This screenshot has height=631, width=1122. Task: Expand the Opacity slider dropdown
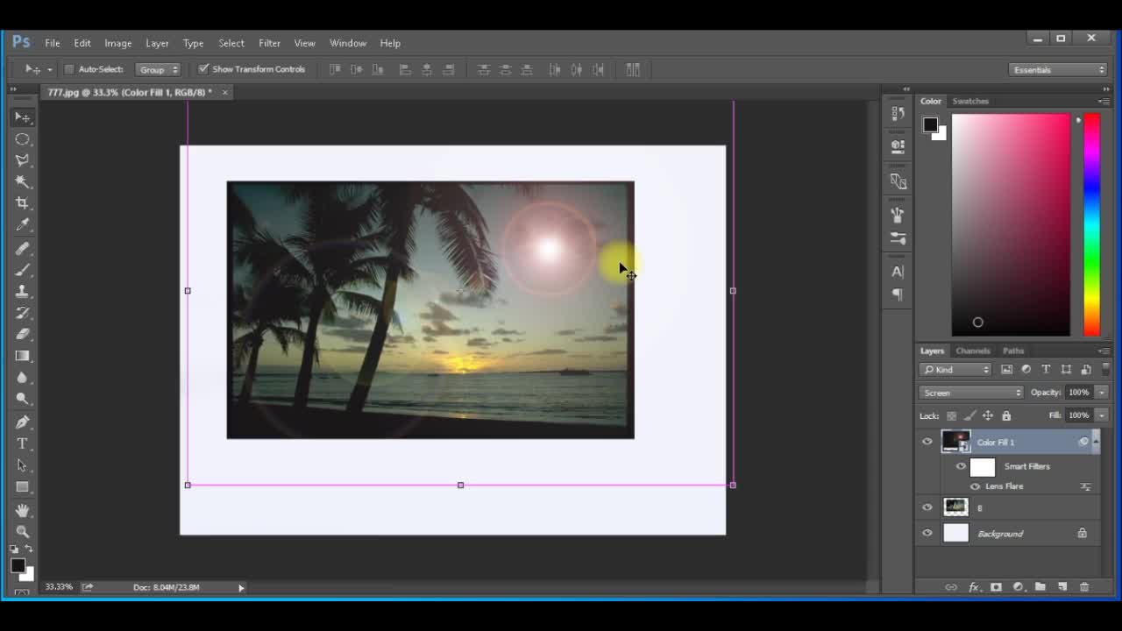click(1102, 393)
